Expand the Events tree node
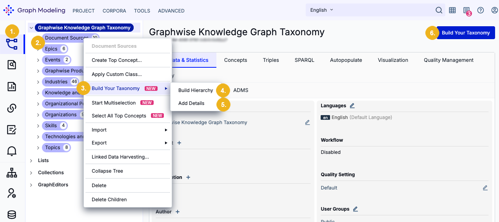 pos(38,60)
